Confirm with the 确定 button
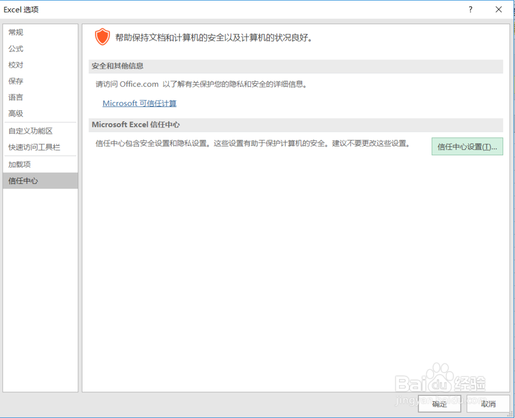 pos(439,404)
